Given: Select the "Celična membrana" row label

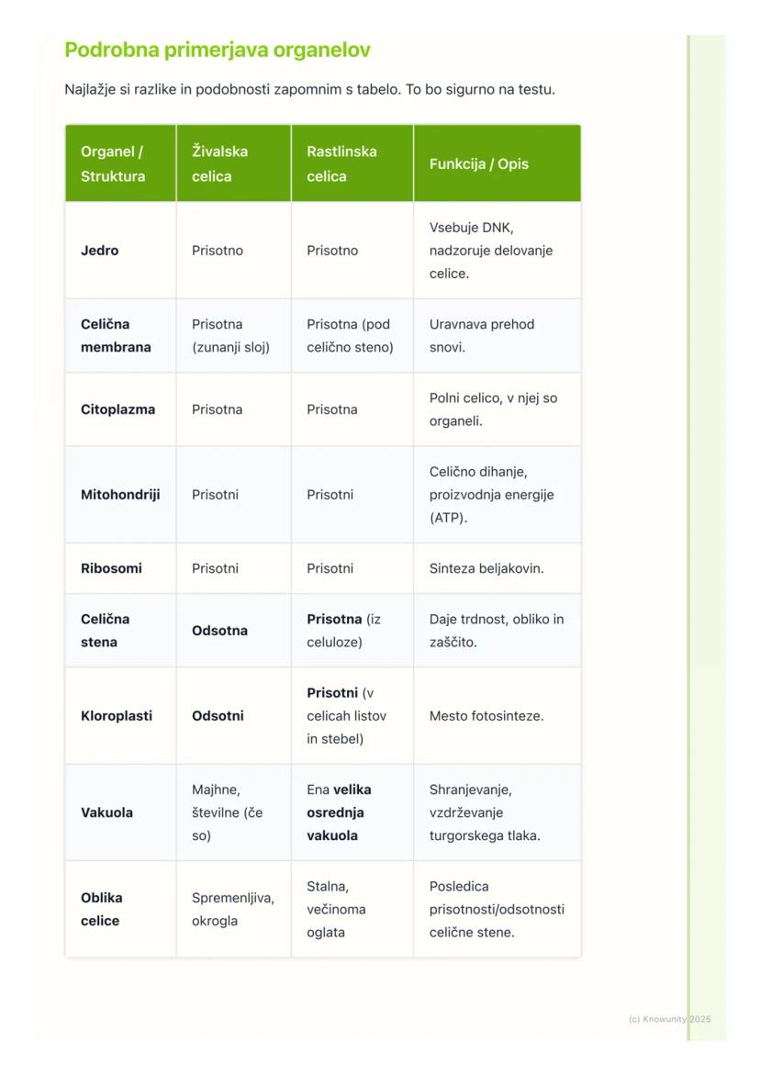Looking at the screenshot, I should (x=116, y=336).
